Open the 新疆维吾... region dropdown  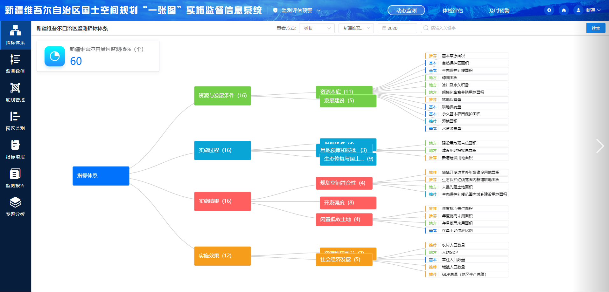tap(356, 28)
